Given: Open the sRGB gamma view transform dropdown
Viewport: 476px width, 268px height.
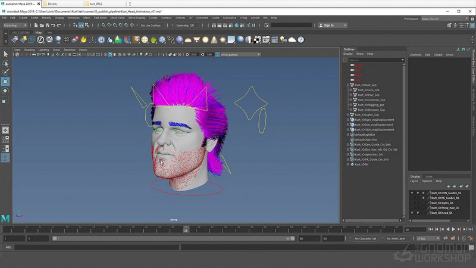Looking at the screenshot, I should (240, 54).
